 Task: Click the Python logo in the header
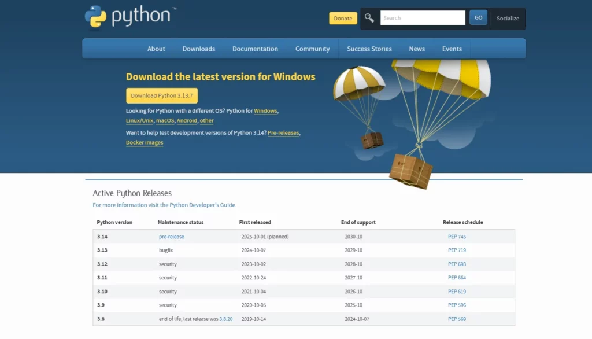coord(130,16)
